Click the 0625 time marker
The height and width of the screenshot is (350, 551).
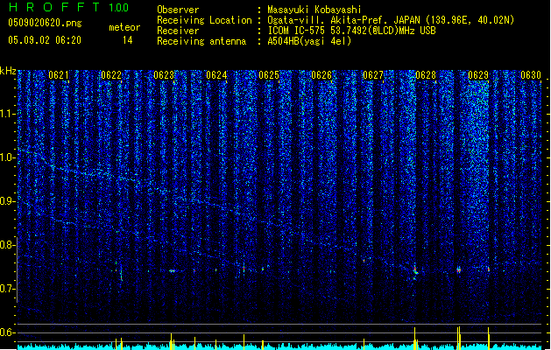pyautogui.click(x=269, y=75)
